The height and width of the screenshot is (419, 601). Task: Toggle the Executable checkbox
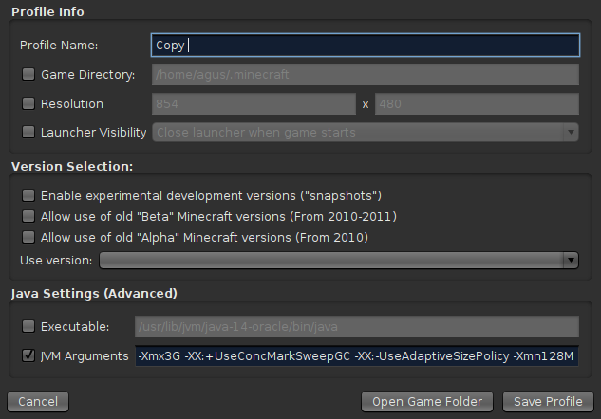(28, 326)
